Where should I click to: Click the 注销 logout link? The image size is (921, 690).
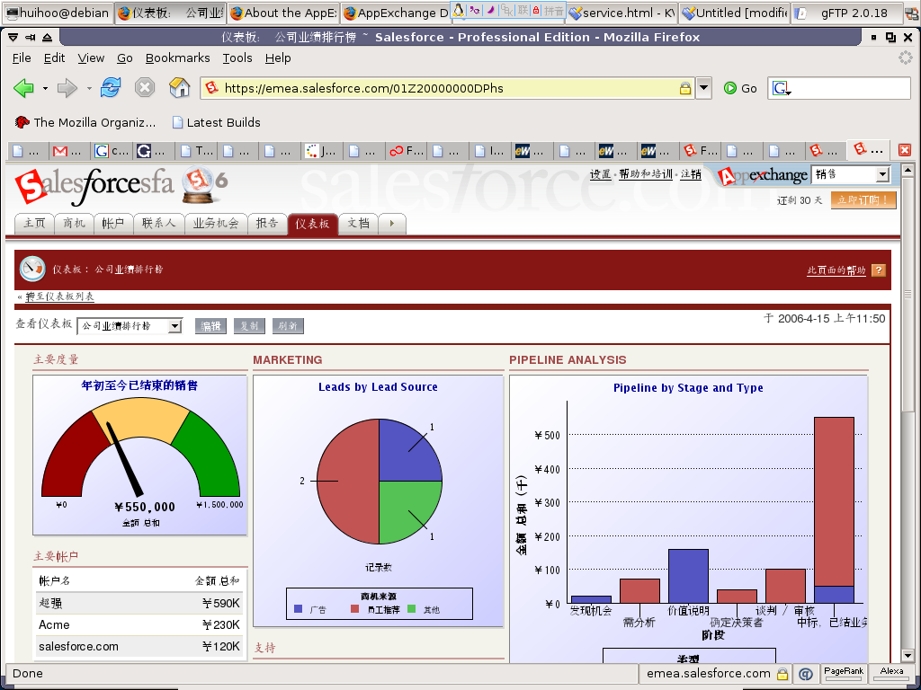(x=691, y=173)
